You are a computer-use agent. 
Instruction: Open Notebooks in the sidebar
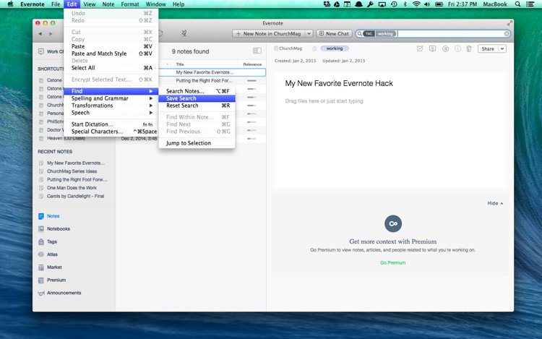point(54,228)
